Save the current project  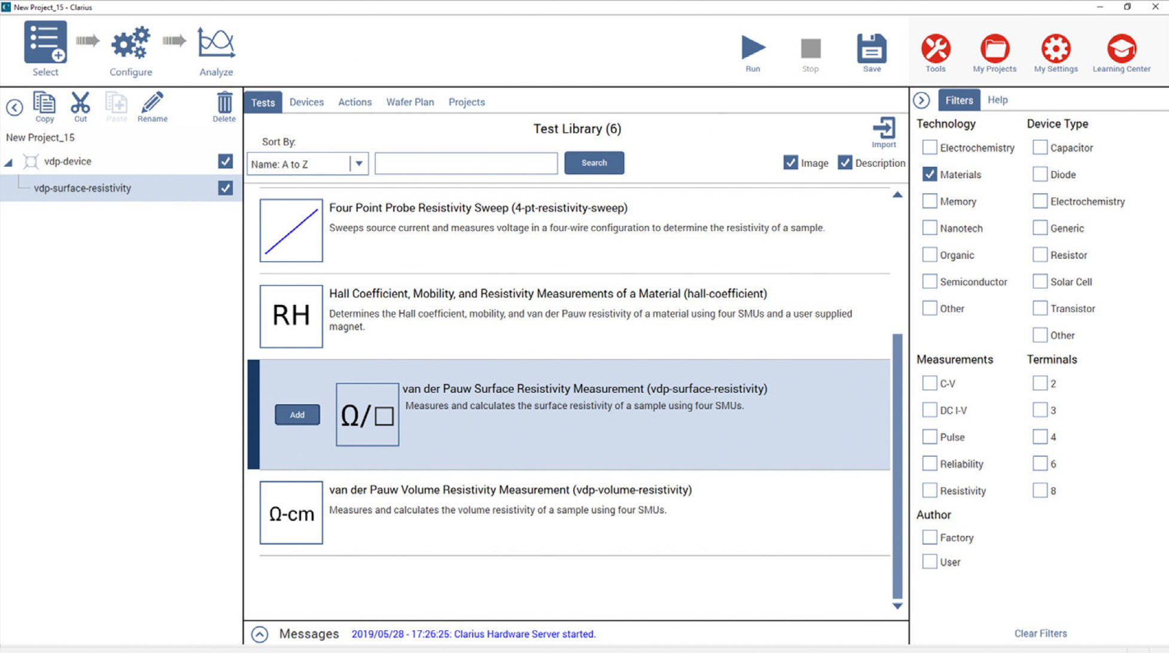coord(871,50)
